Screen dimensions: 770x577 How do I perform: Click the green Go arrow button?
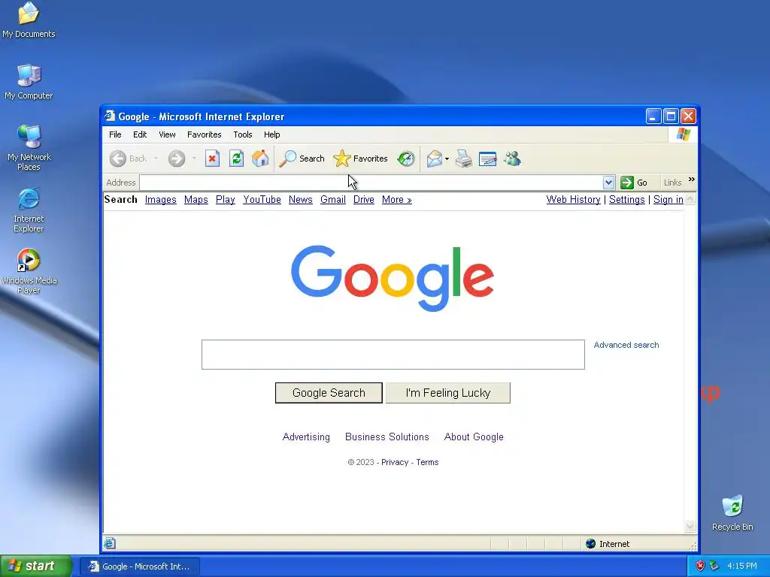pyautogui.click(x=627, y=183)
